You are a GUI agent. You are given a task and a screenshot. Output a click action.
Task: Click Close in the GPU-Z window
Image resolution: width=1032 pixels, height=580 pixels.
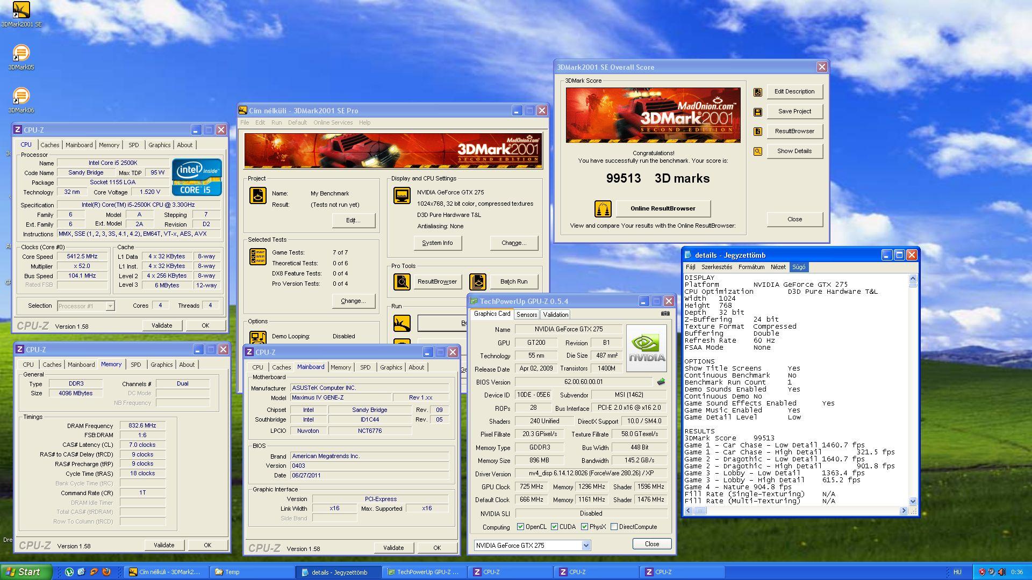coord(652,544)
